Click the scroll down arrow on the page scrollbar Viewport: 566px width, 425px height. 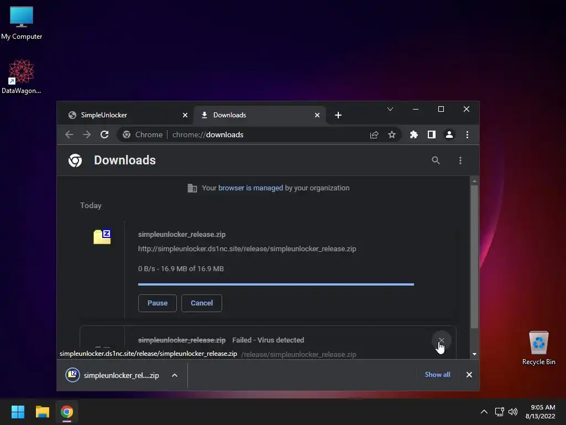[474, 354]
